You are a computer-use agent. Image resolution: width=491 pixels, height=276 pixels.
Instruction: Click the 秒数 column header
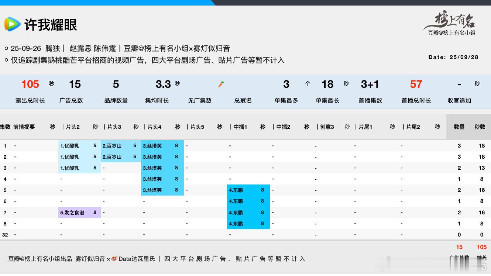point(480,127)
